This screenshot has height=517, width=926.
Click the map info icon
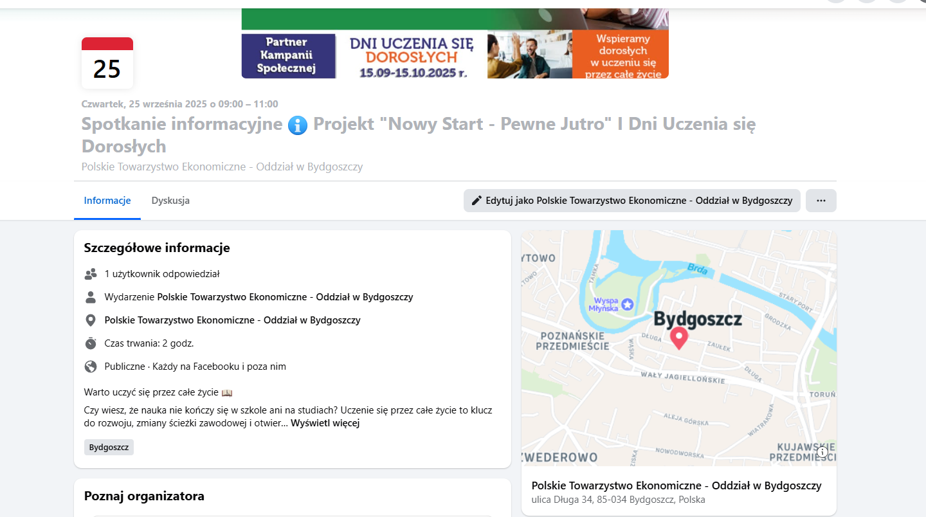822,452
